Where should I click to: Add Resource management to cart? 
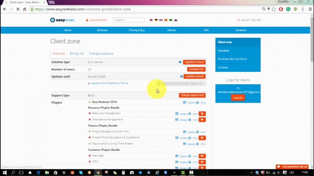pyautogui.click(x=202, y=114)
